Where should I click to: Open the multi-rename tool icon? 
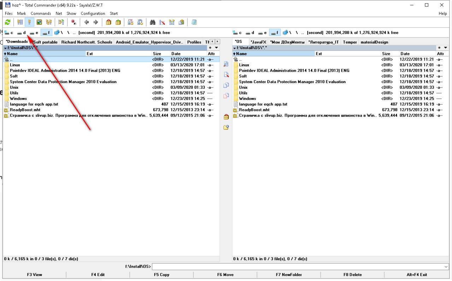pos(162,22)
